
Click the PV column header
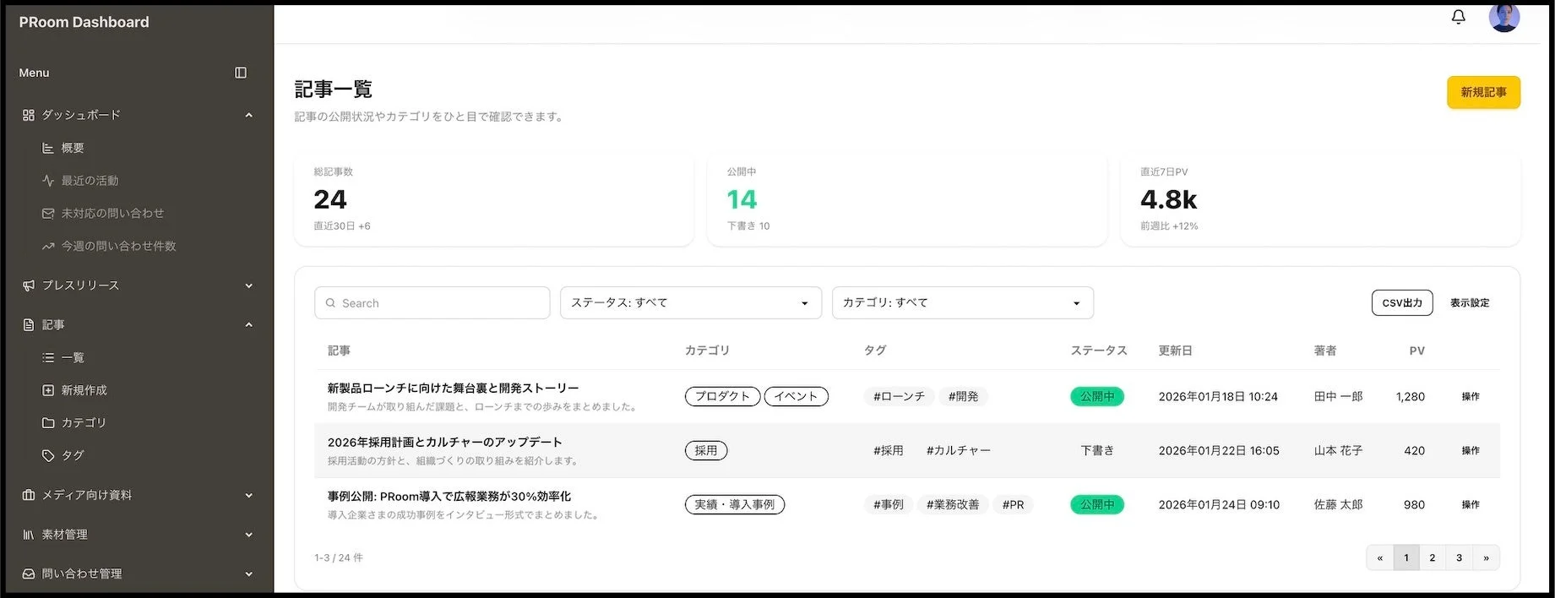[1417, 351]
